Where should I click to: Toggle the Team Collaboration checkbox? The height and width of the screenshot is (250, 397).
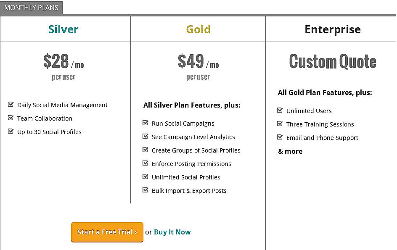click(11, 118)
